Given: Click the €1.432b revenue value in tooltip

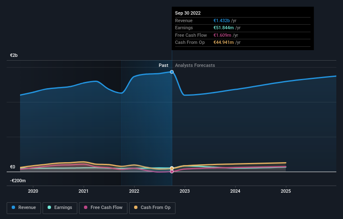Looking at the screenshot, I should 221,20.
